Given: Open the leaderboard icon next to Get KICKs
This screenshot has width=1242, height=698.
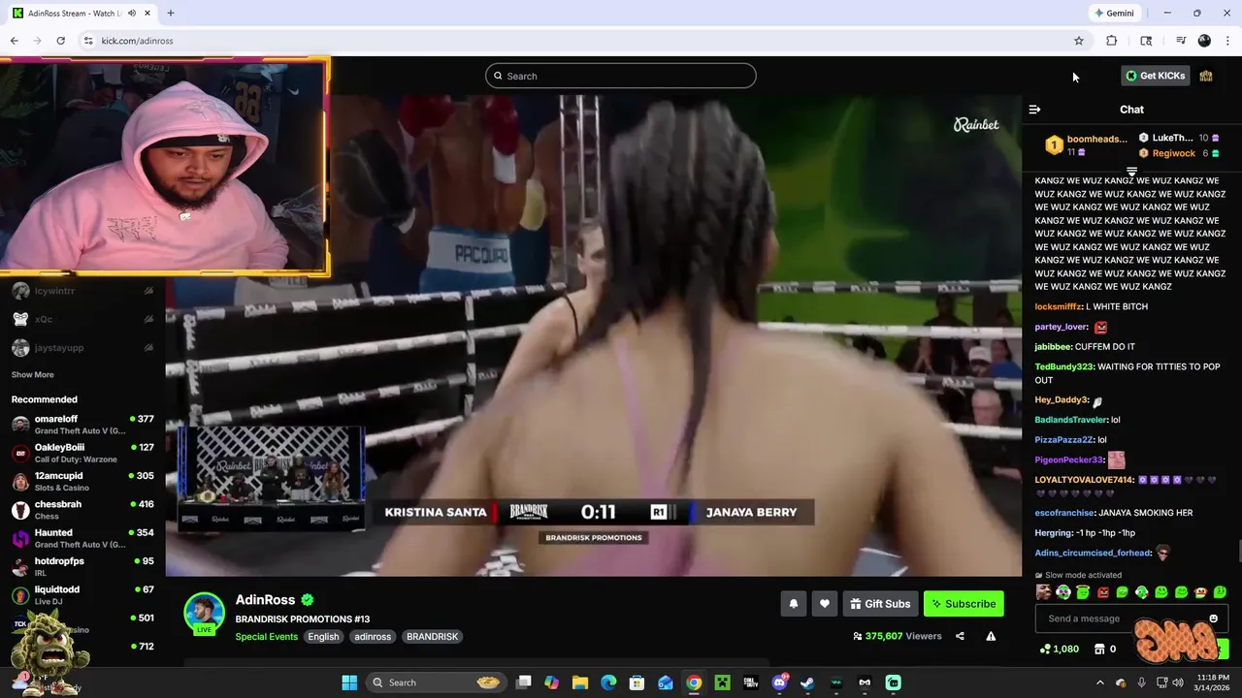Looking at the screenshot, I should coord(1206,76).
